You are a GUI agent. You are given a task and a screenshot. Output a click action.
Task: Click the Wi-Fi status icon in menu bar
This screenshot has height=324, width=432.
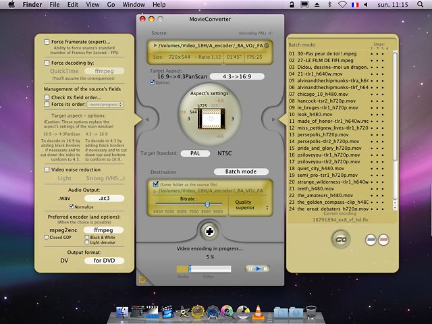pyautogui.click(x=342, y=5)
